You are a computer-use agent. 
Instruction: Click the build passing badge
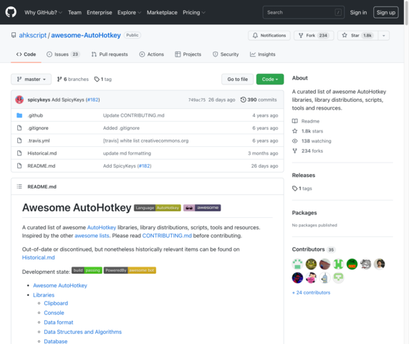[87, 270]
